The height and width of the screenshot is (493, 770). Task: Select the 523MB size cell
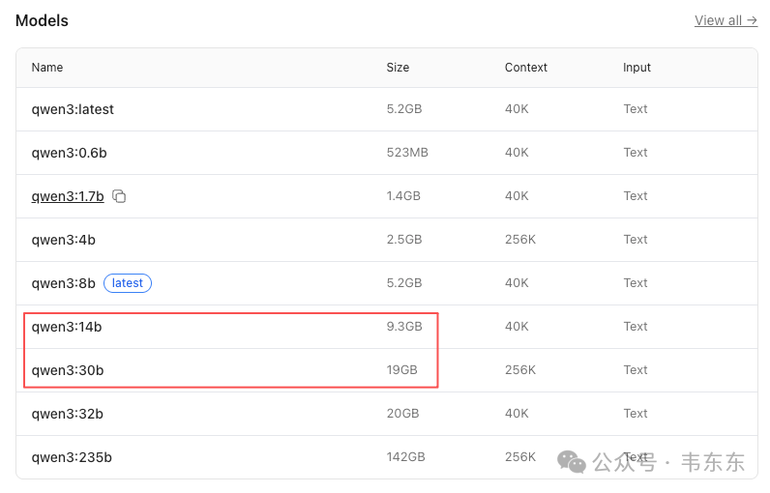coord(407,153)
